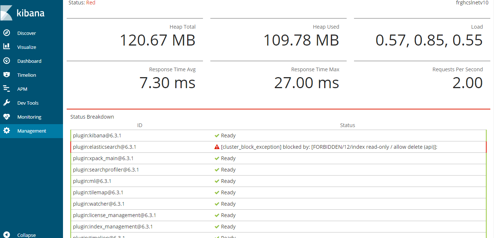Click green checkmark in tilemap row
The width and height of the screenshot is (494, 238).
pyautogui.click(x=217, y=192)
